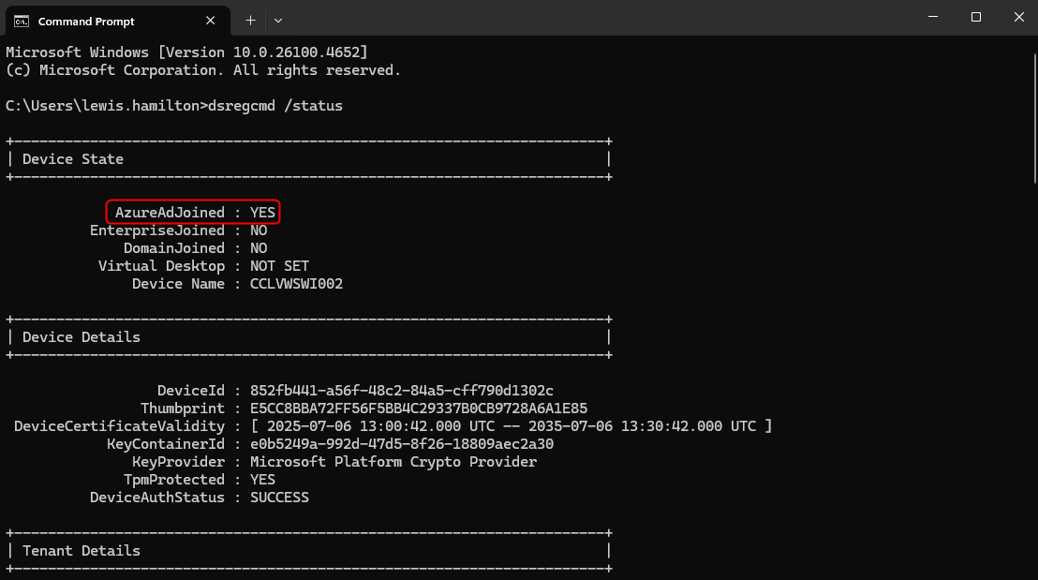Click the Device State section header

[x=73, y=159]
